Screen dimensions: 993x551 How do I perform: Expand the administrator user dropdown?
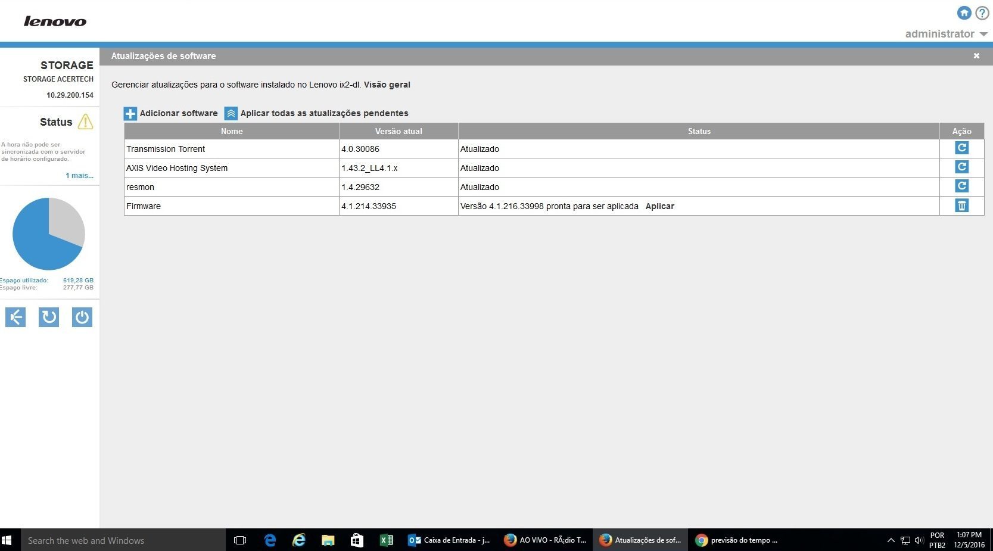pos(946,34)
